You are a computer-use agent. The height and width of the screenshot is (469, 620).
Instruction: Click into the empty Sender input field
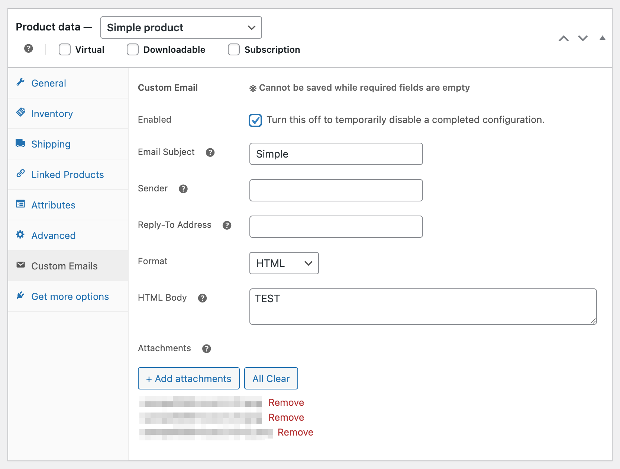click(x=336, y=190)
